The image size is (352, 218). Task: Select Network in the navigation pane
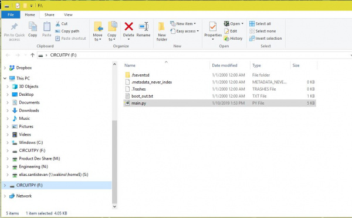[x=21, y=196]
